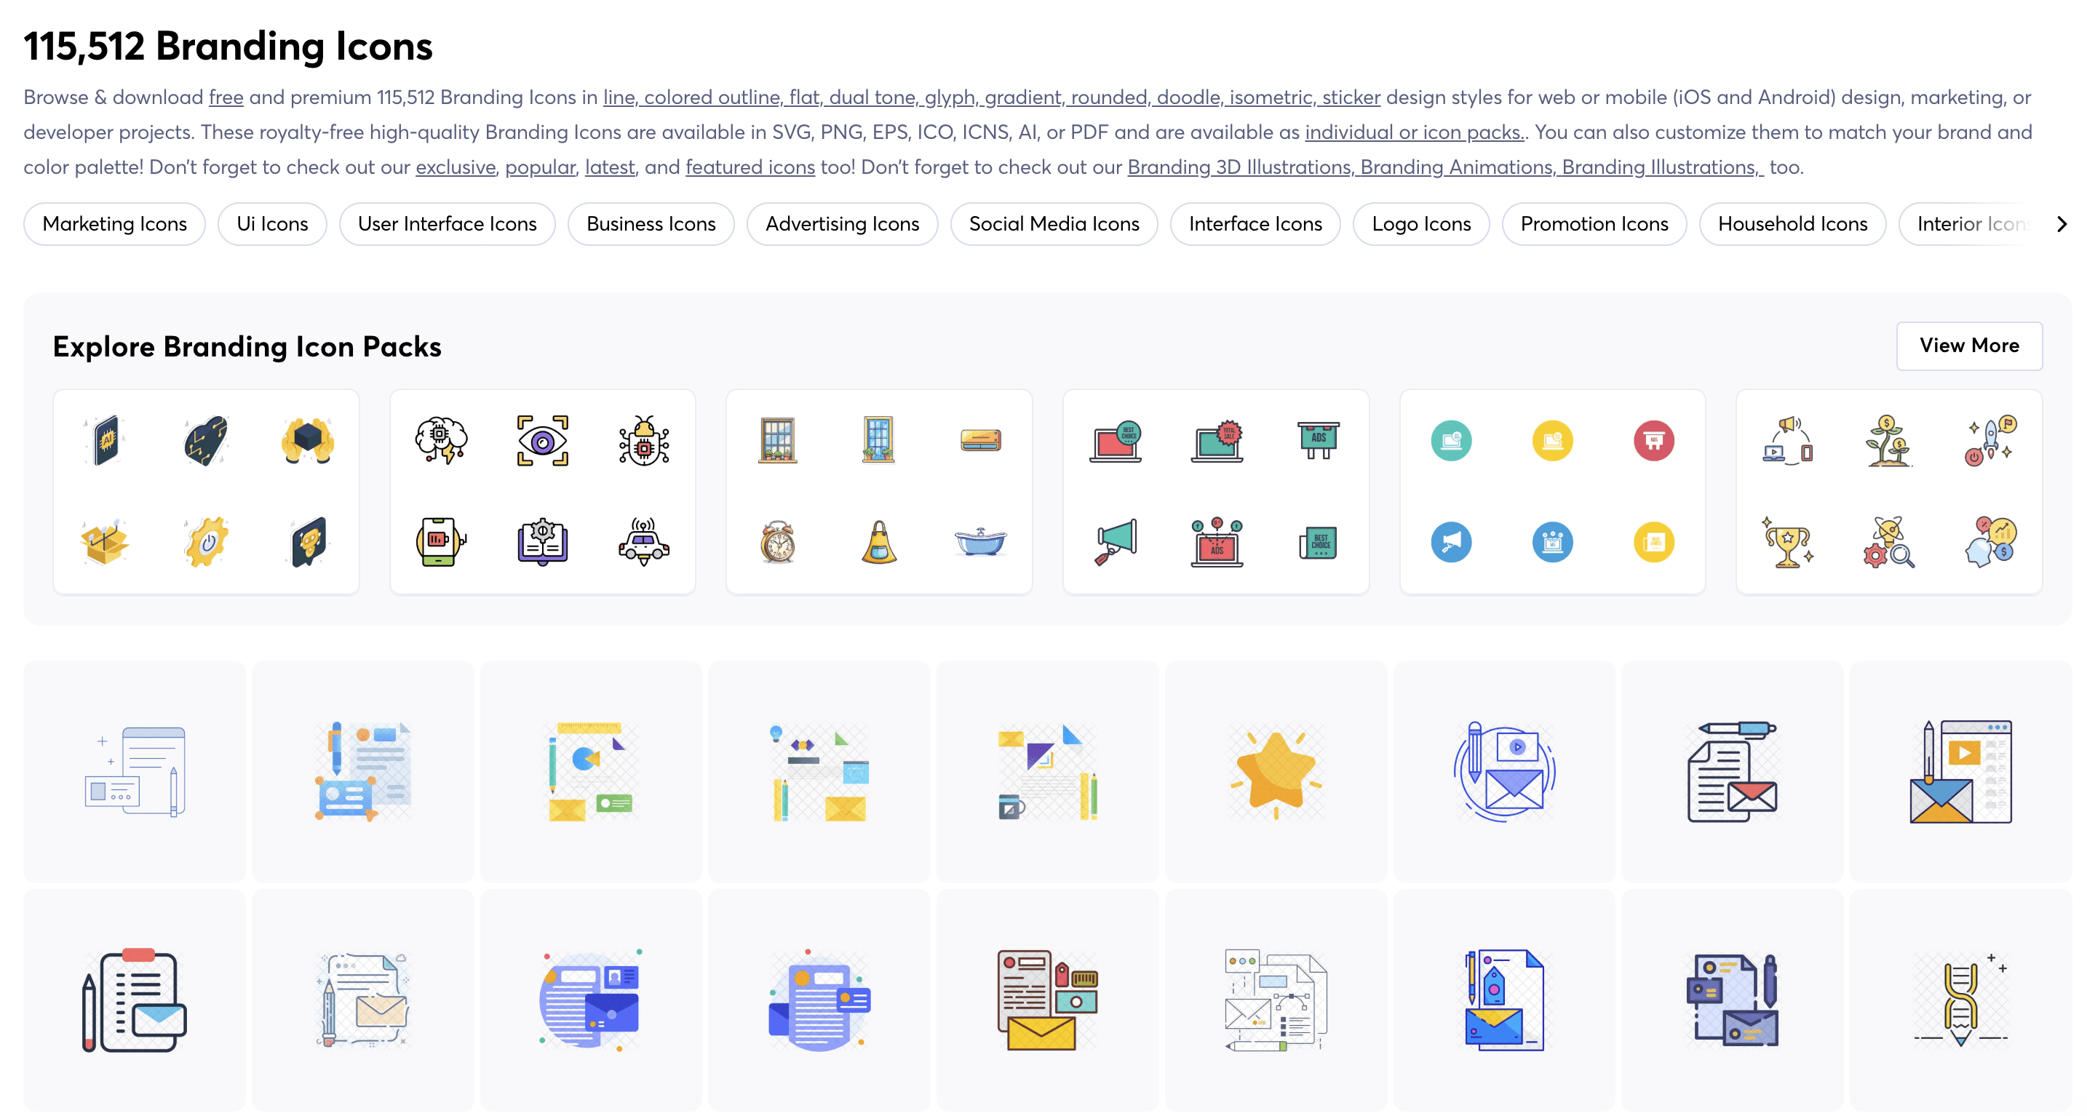Select the red circular shop icon
The image size is (2087, 1116).
click(1653, 441)
